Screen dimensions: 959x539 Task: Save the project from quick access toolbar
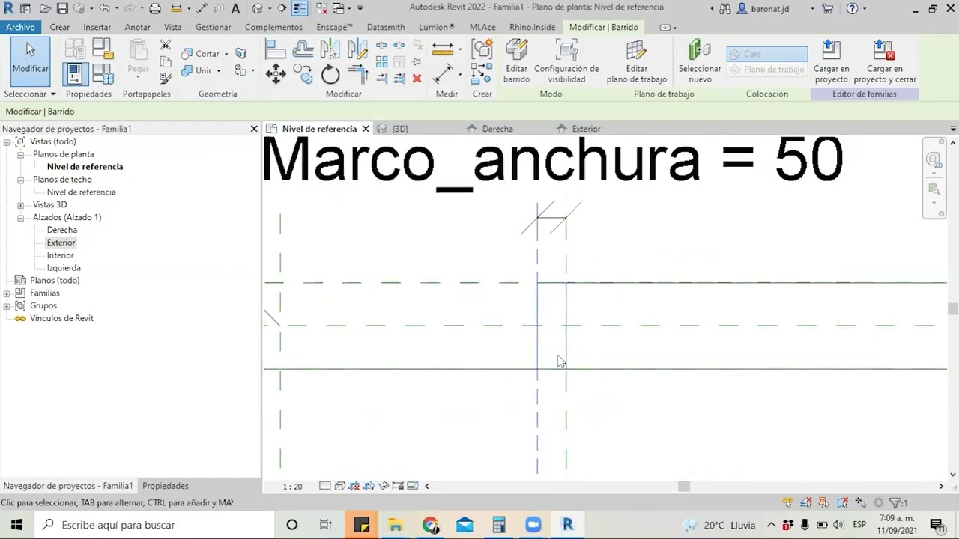click(x=62, y=9)
